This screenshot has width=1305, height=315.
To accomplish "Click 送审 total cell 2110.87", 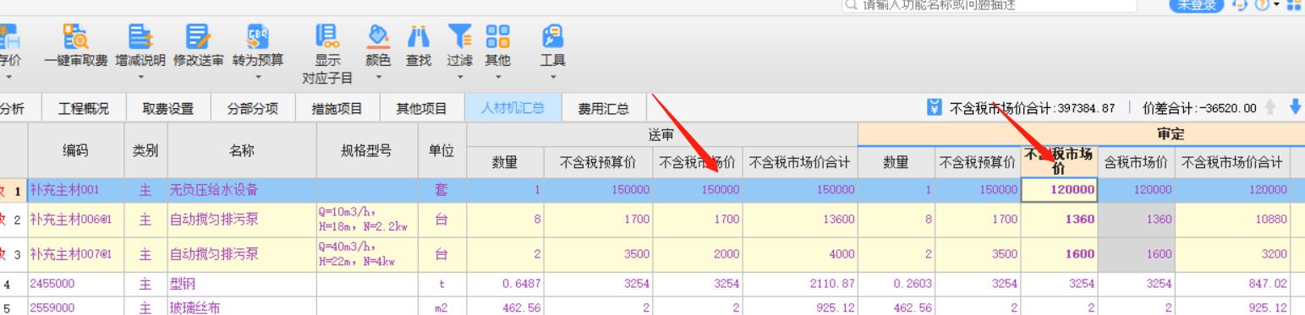I will coord(801,285).
